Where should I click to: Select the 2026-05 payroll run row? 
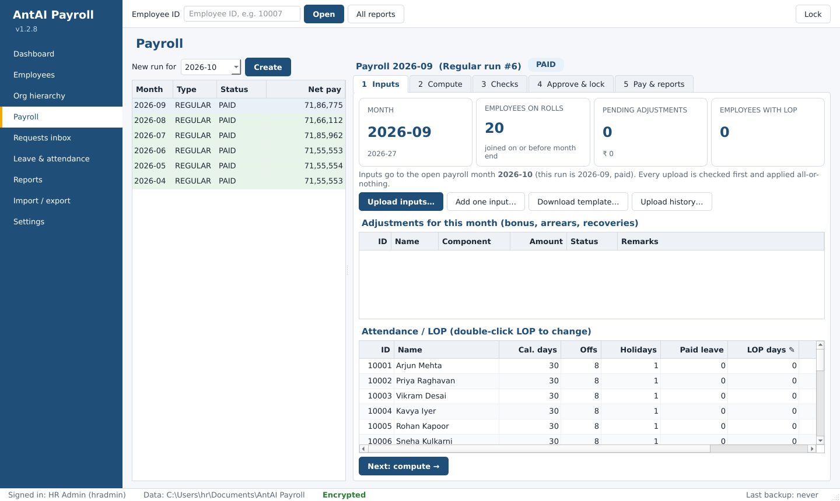pyautogui.click(x=239, y=166)
